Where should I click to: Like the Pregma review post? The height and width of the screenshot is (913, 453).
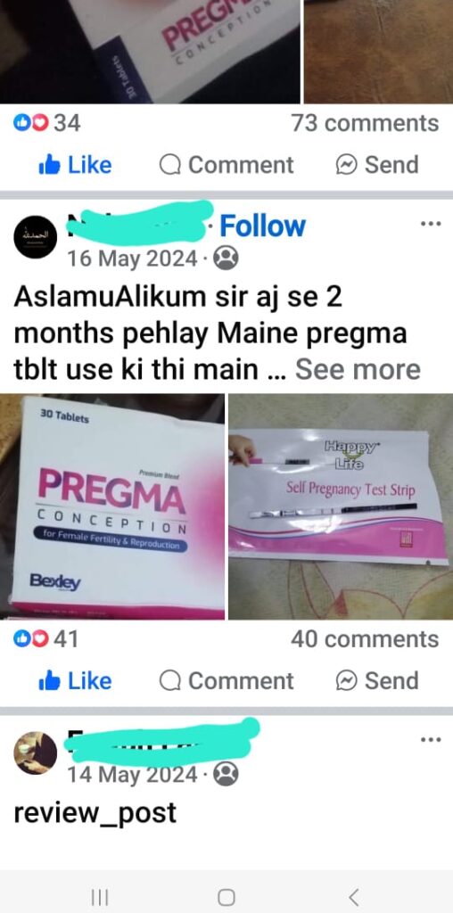(x=75, y=680)
